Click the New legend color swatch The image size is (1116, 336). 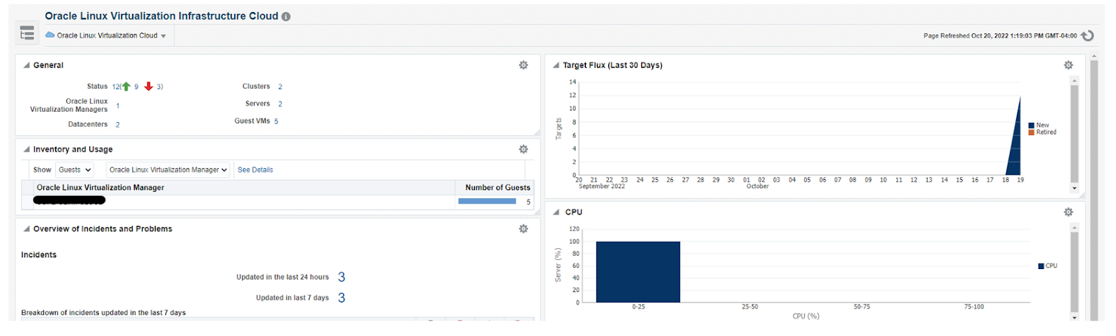click(x=1032, y=125)
